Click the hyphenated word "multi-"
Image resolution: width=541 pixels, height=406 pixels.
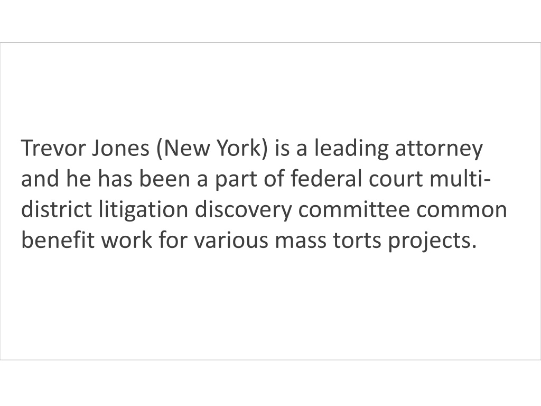tap(460, 179)
